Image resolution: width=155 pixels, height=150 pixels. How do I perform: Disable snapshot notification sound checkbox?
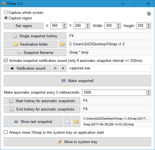point(6,60)
